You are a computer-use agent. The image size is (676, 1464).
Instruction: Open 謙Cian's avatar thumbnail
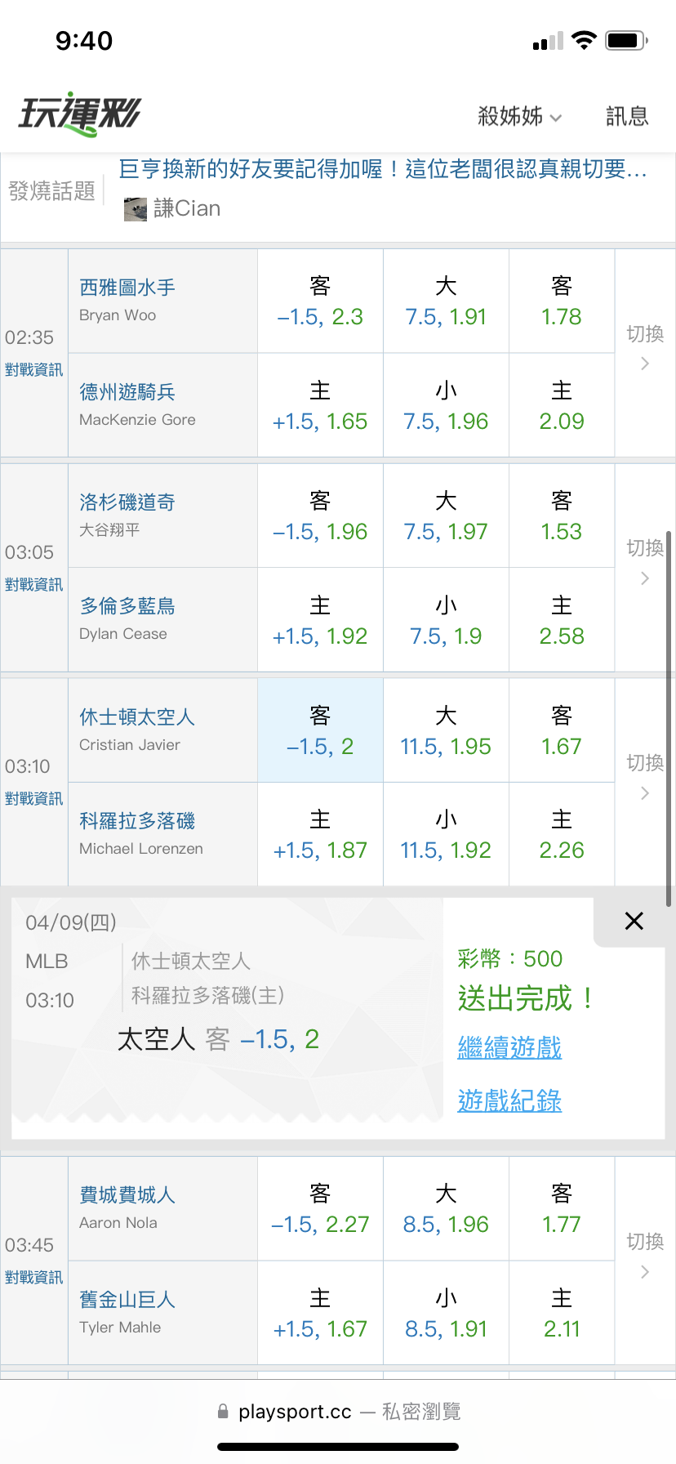click(x=136, y=209)
